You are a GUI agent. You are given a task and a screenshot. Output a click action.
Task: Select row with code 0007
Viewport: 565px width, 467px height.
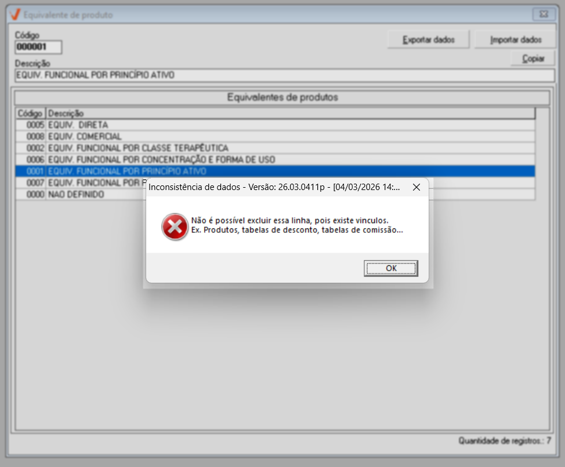tap(81, 183)
